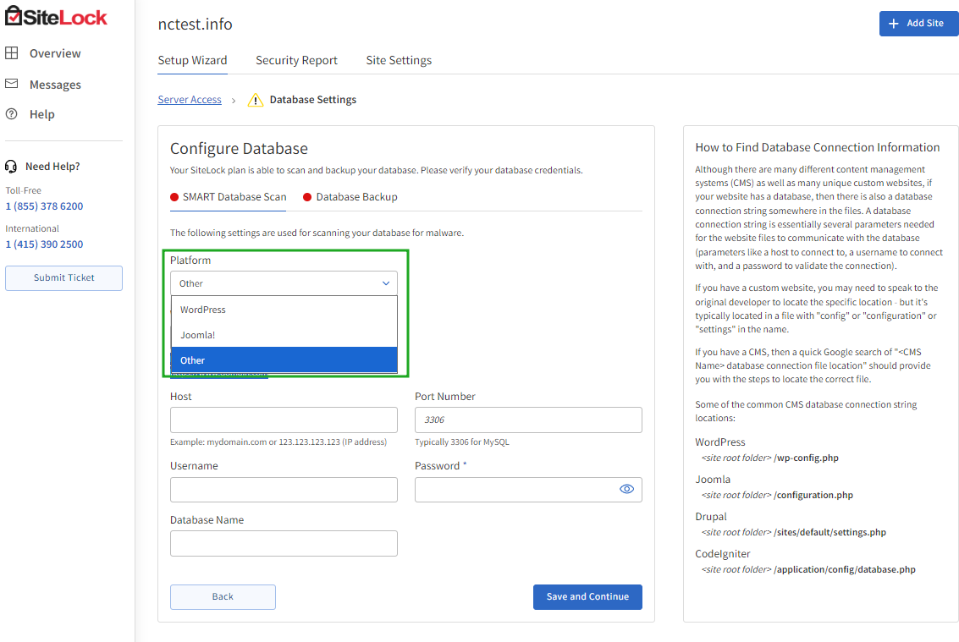Click the Database Settings warning triangle icon
The image size is (959, 642).
coord(256,100)
